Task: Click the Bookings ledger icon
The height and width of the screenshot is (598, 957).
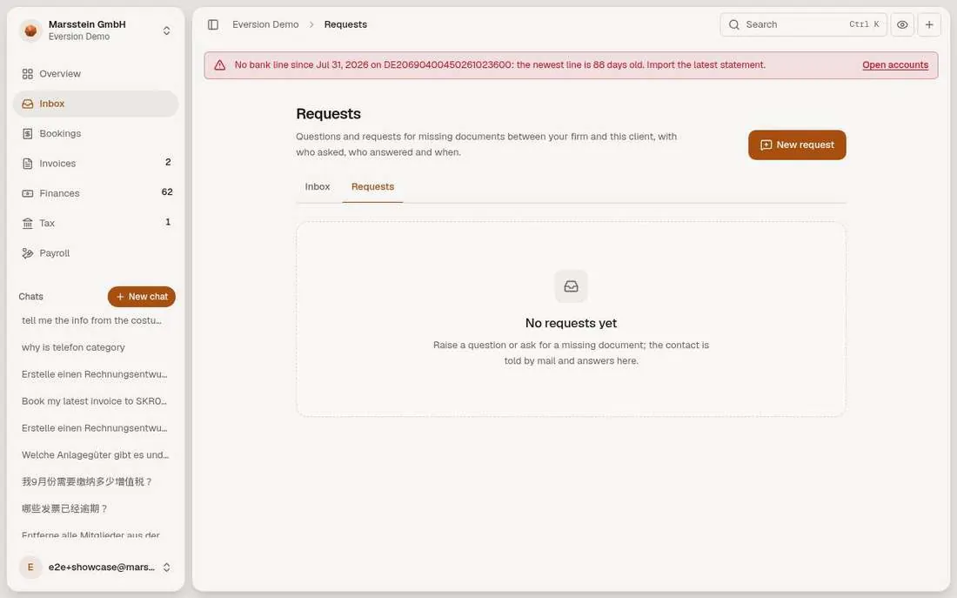Action: [28, 134]
